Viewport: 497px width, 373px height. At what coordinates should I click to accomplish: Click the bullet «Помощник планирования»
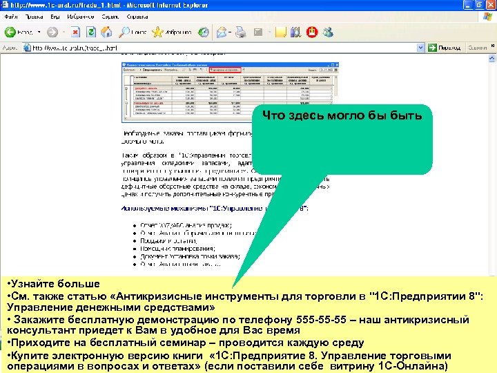click(177, 249)
